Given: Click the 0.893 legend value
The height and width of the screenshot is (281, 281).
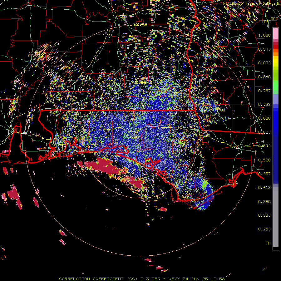Looking at the screenshot, I should tap(264, 63).
